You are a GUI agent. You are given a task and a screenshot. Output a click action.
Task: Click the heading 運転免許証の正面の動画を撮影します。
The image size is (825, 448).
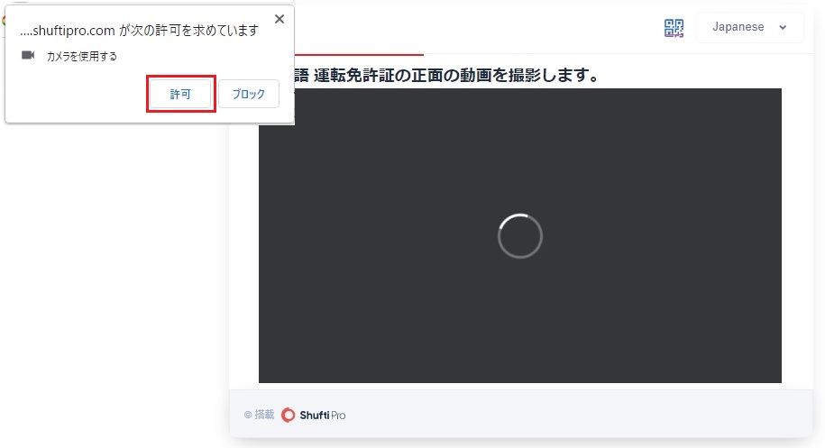click(455, 76)
